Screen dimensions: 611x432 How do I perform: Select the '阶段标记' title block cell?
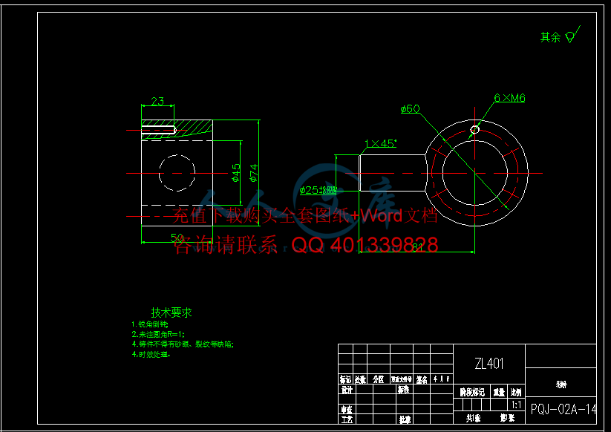coord(472,392)
